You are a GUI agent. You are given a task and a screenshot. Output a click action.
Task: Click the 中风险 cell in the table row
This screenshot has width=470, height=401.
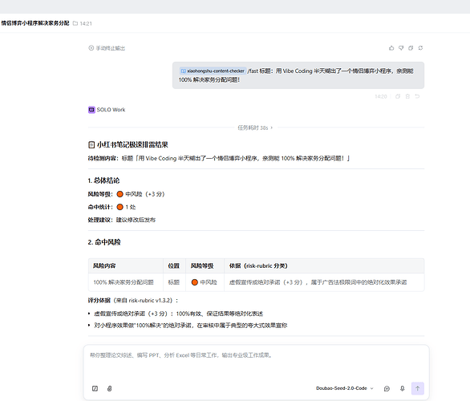coord(205,282)
